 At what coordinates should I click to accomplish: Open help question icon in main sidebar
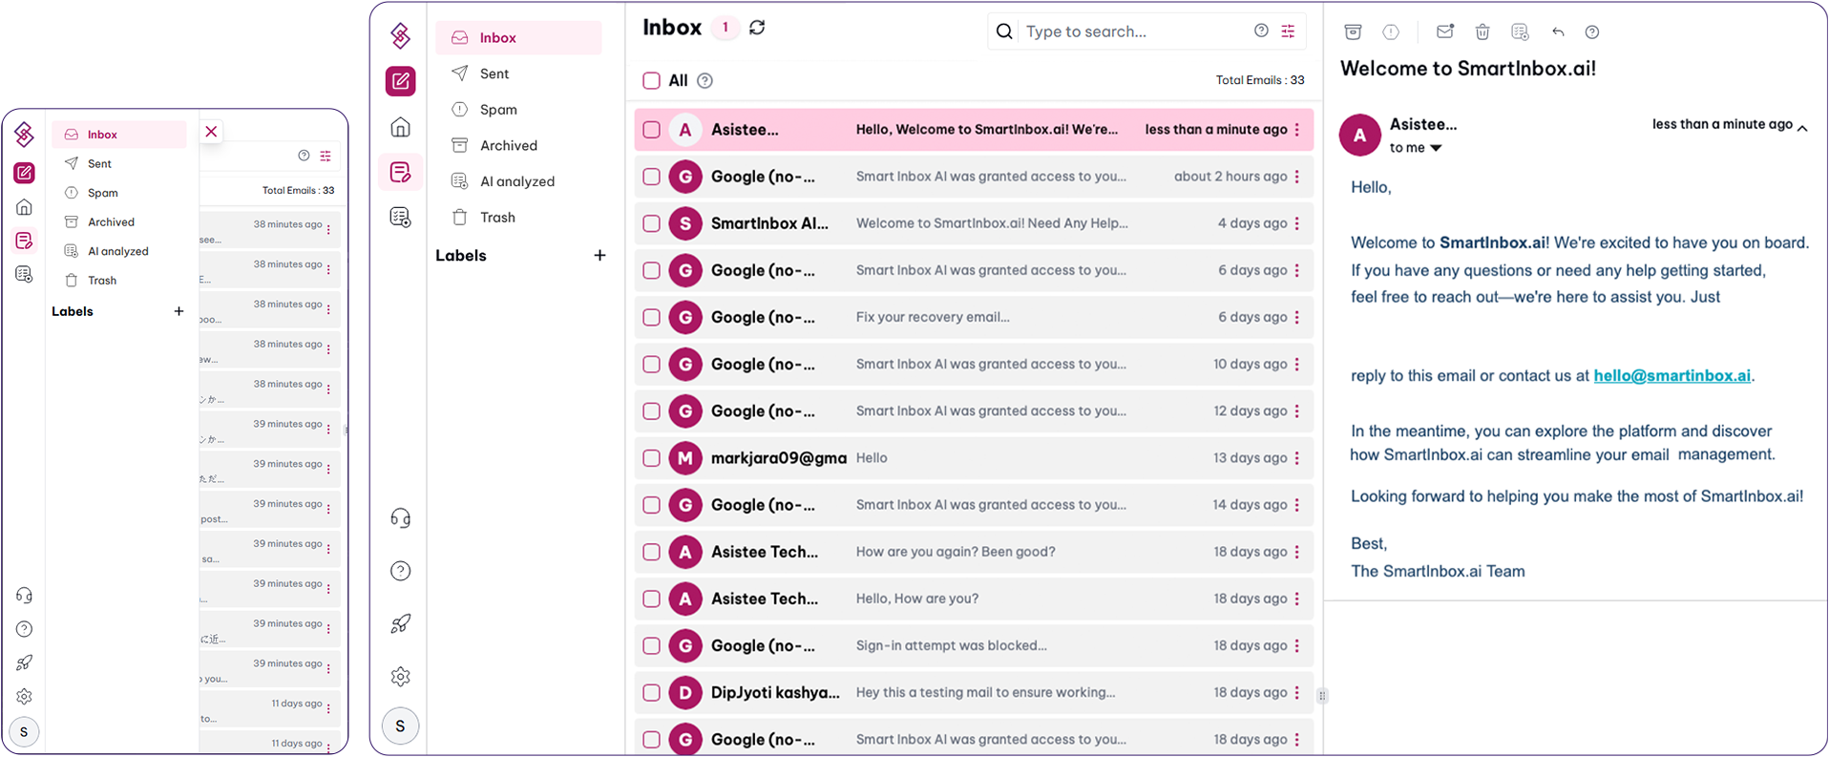(401, 571)
